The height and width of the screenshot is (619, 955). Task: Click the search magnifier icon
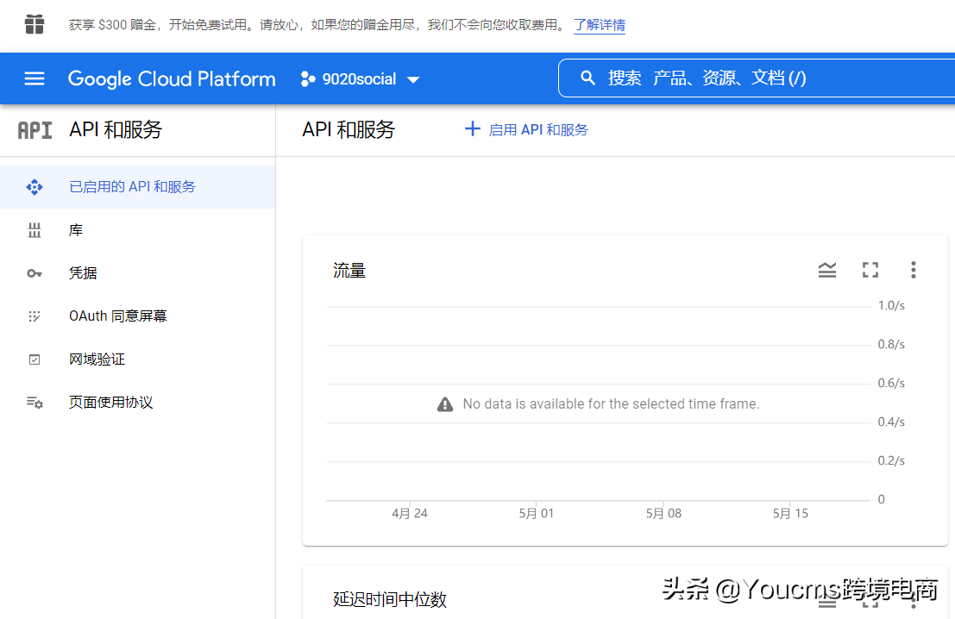pyautogui.click(x=587, y=78)
